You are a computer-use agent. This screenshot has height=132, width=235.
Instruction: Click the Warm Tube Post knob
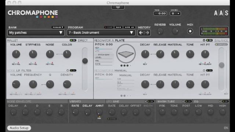click(x=186, y=112)
